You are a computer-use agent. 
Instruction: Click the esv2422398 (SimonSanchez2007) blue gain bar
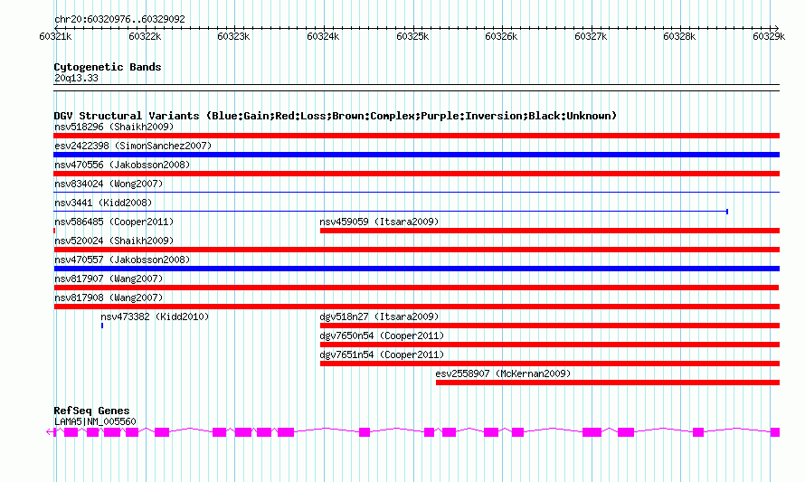click(x=416, y=155)
